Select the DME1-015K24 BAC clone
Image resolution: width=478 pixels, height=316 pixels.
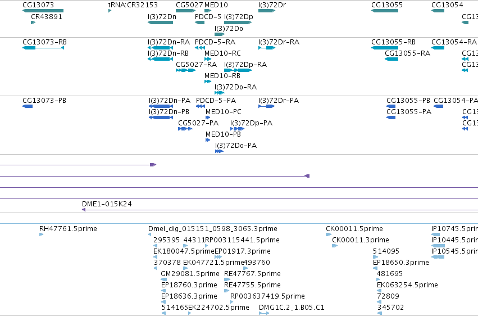(280, 210)
